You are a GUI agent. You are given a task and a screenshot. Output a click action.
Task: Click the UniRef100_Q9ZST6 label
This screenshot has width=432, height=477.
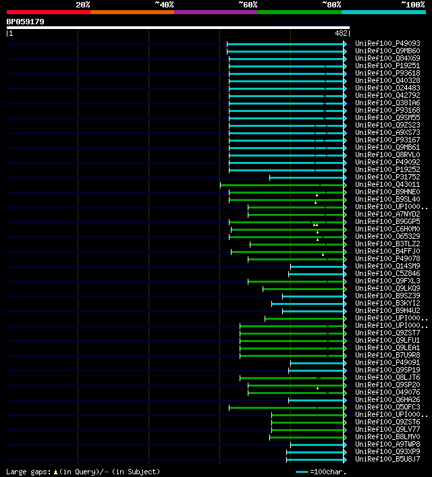tap(387, 422)
